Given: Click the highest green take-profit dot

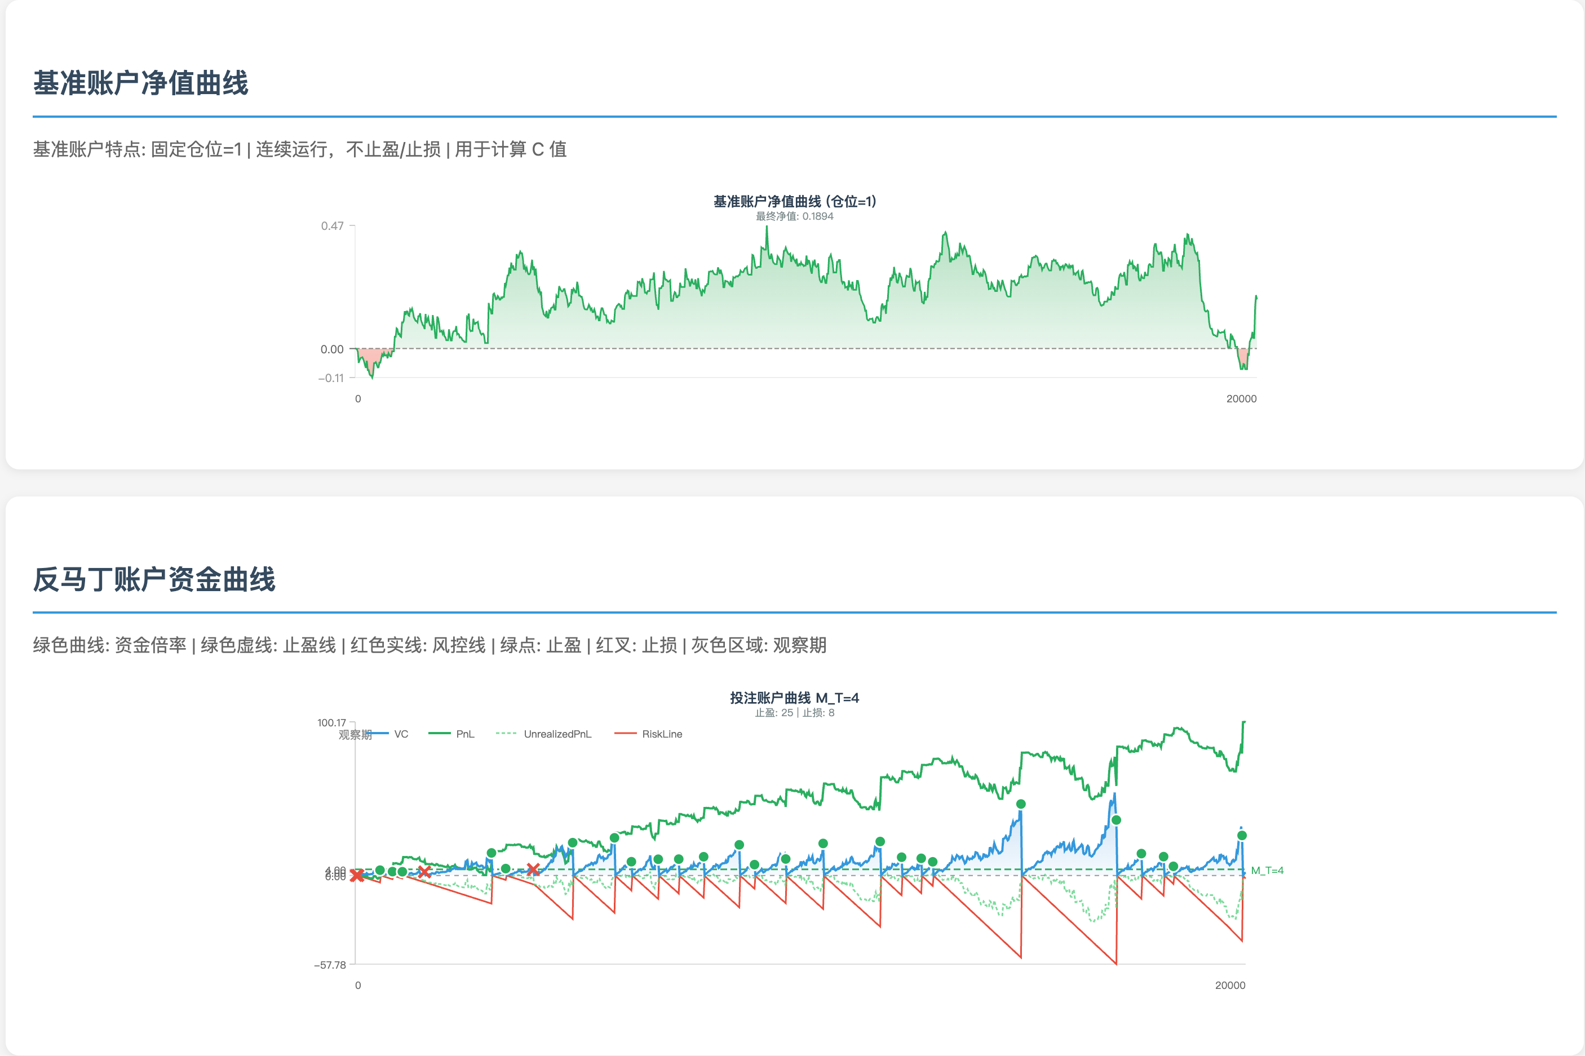Looking at the screenshot, I should (x=1021, y=804).
